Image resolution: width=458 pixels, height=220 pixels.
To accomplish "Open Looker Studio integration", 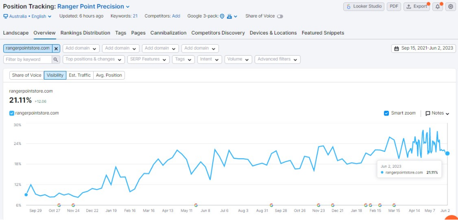I will point(363,6).
